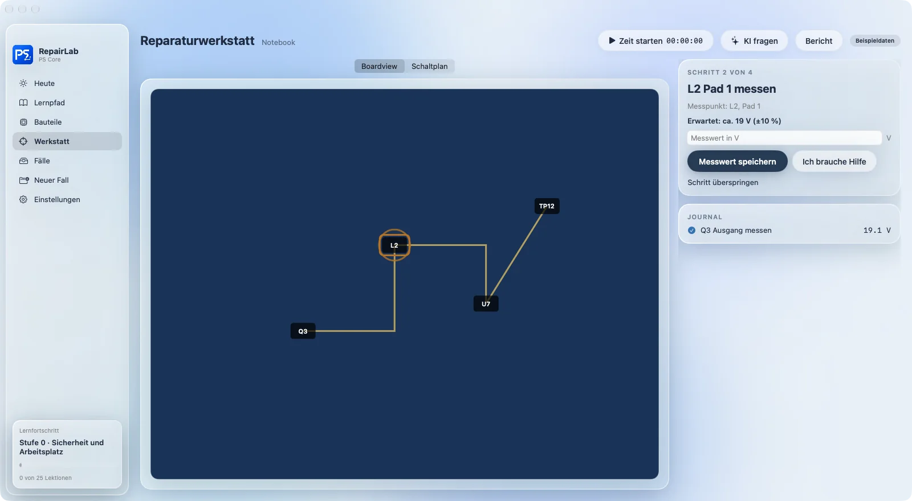Click the tray icon beside Fälle

tap(23, 161)
